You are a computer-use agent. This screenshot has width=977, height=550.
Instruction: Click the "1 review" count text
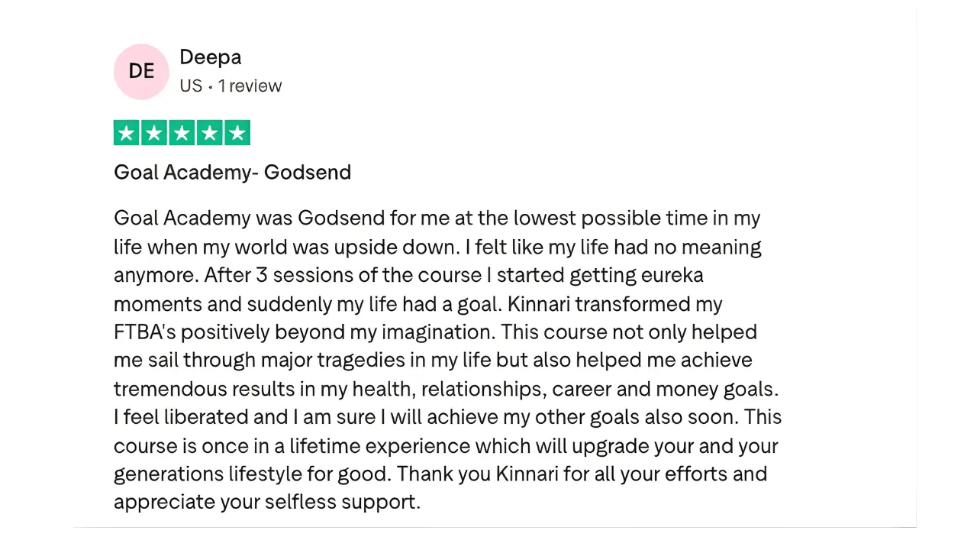250,86
